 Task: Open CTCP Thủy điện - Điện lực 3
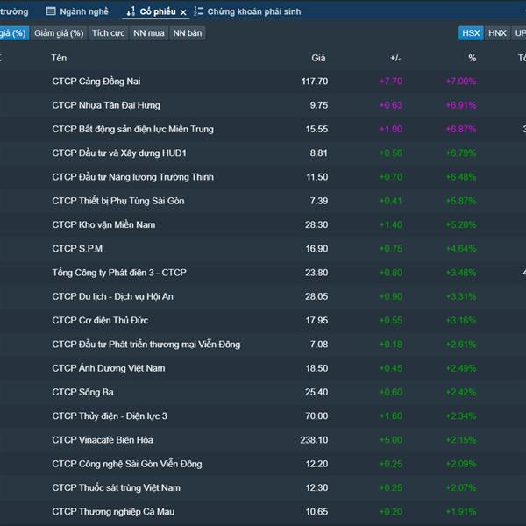pos(263,416)
